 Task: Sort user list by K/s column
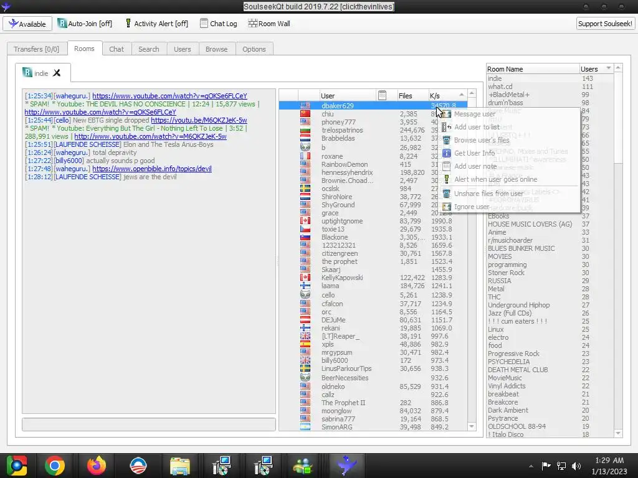point(447,95)
